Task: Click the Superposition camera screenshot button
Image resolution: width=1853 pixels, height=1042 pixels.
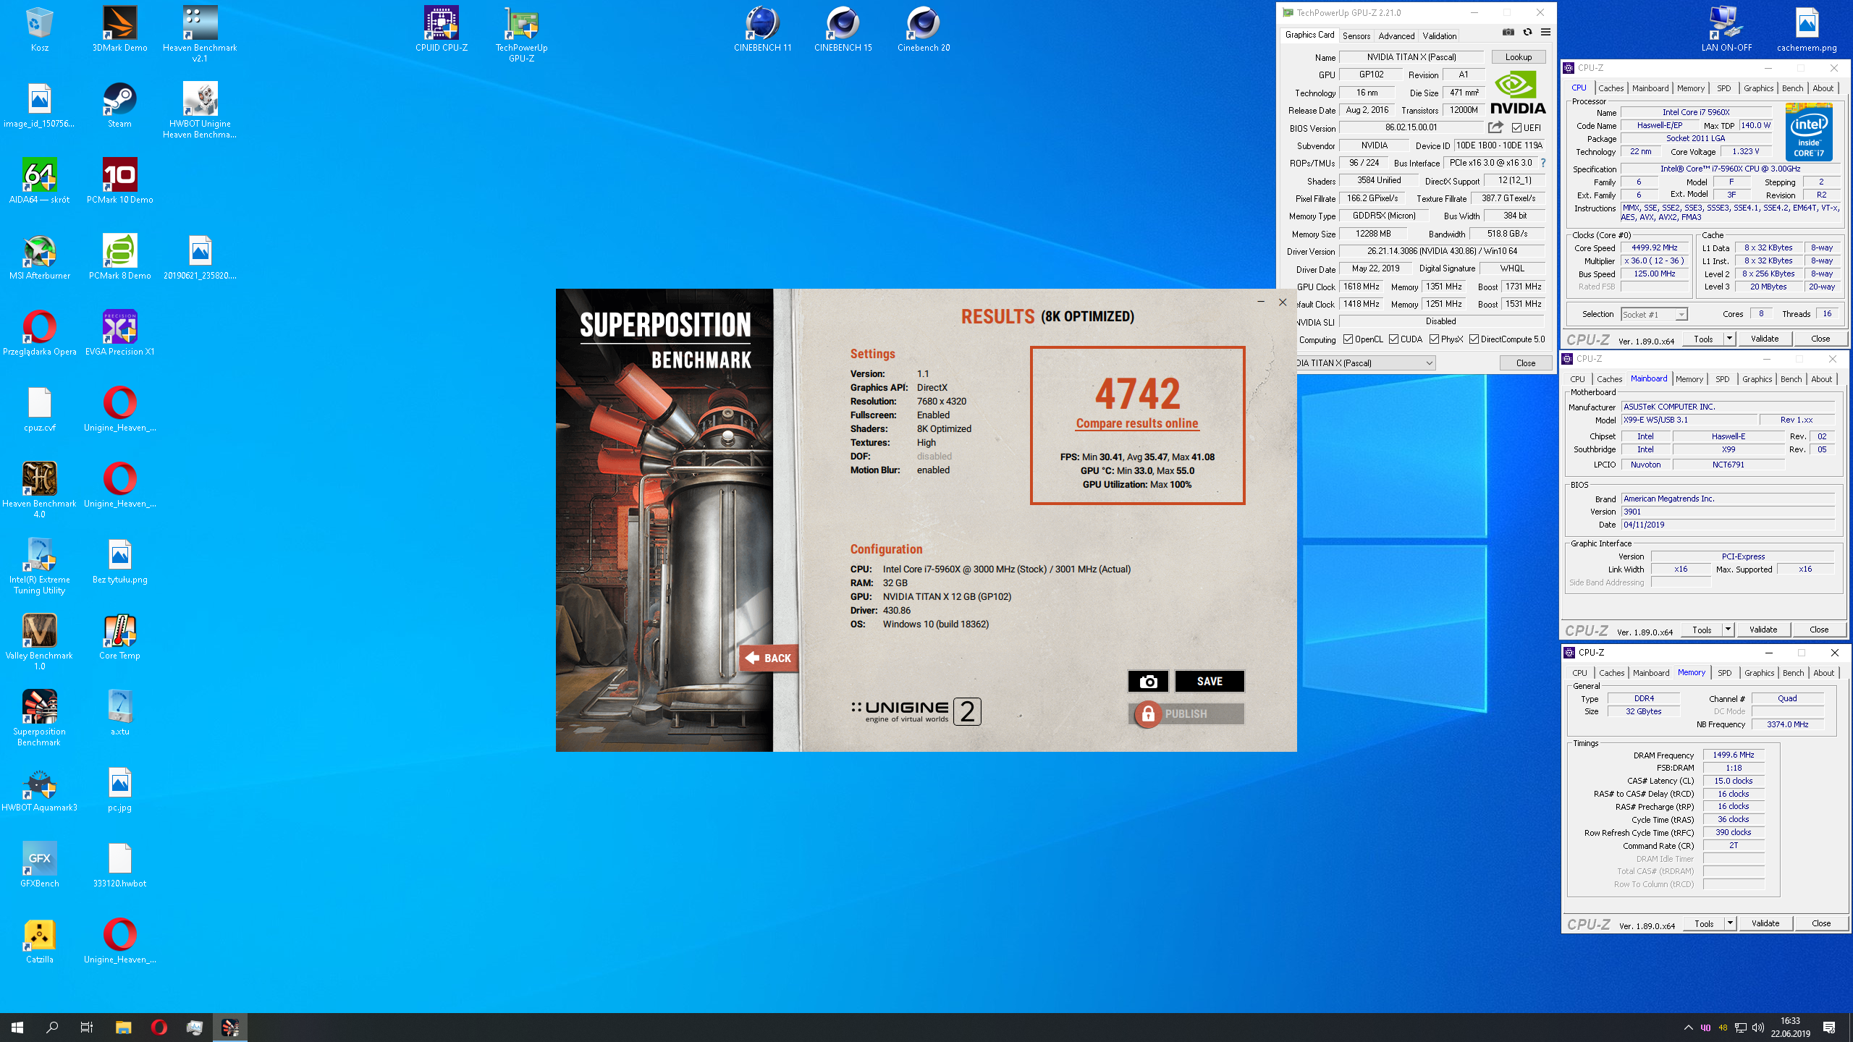Action: click(x=1148, y=681)
